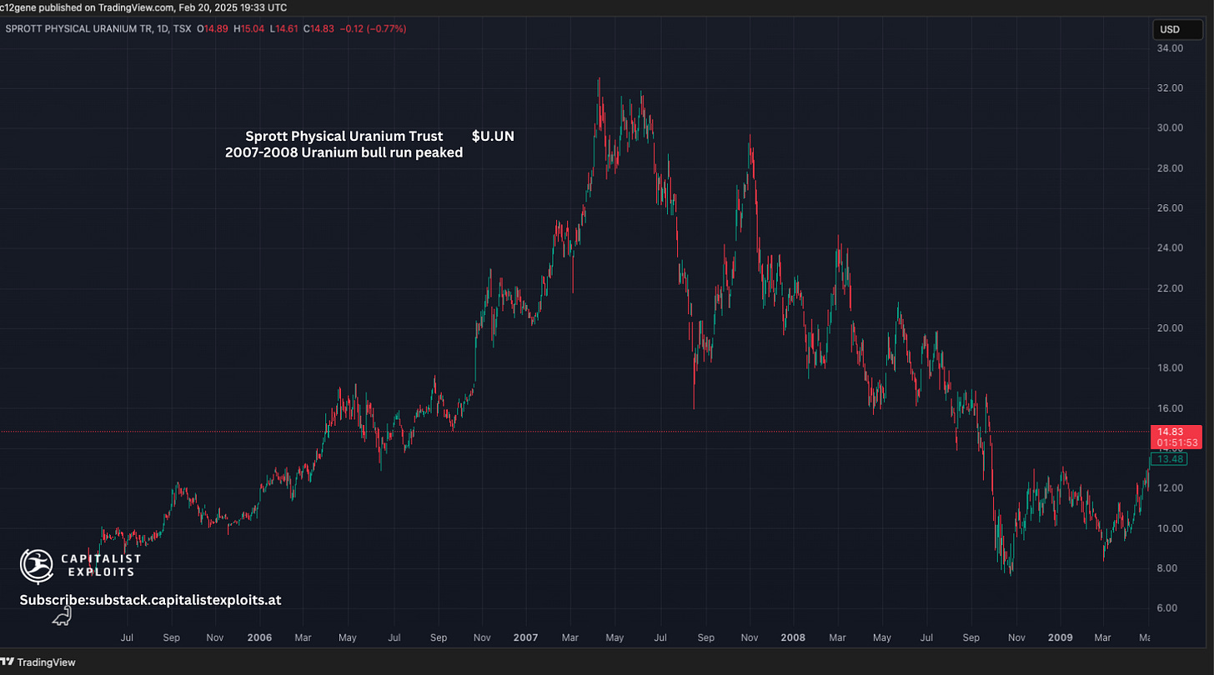The width and height of the screenshot is (1214, 675).
Task: Click the high value H15.04
Action: pos(248,29)
